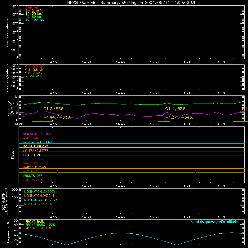Select the -144./-330. position label
This screenshot has width=248, height=248.
pyautogui.click(x=57, y=117)
